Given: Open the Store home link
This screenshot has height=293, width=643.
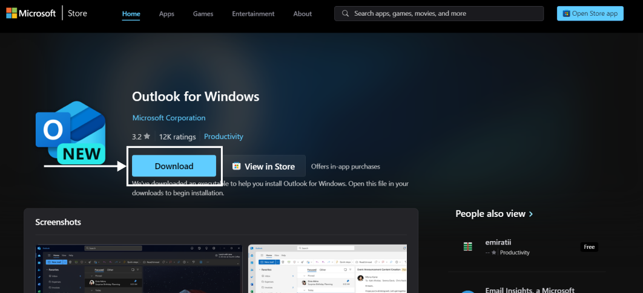Looking at the screenshot, I should point(77,13).
